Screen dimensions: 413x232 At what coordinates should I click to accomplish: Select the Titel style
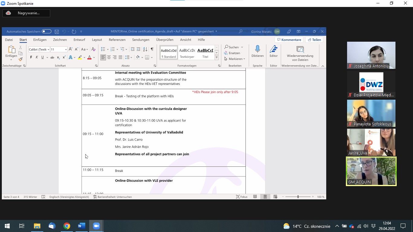[205, 53]
